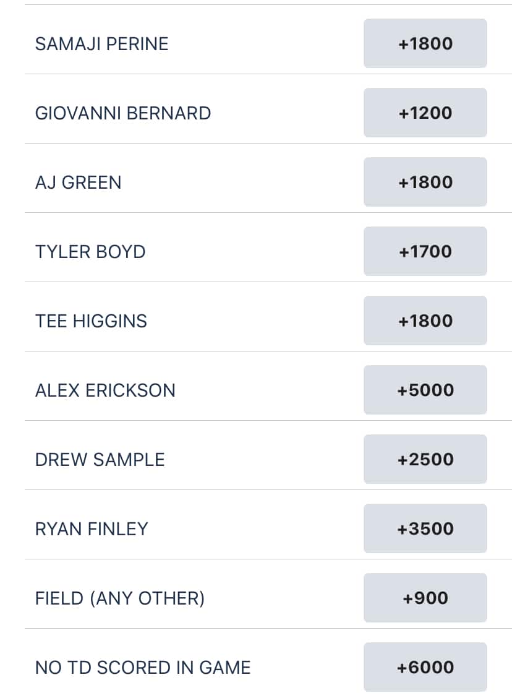Select the DREW SAMPLE player name
This screenshot has width=512, height=698.
click(100, 460)
